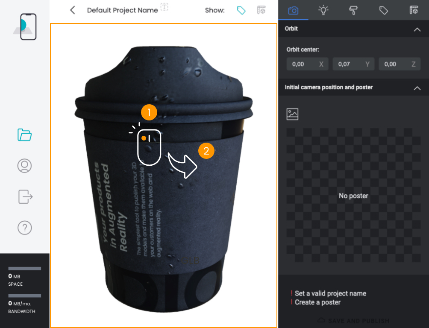Open the Projects folder in sidebar
Image resolution: width=429 pixels, height=328 pixels.
pos(24,135)
